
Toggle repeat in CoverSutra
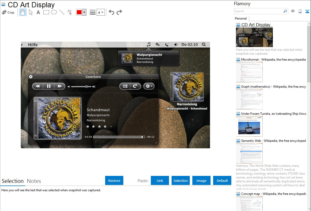click(136, 86)
